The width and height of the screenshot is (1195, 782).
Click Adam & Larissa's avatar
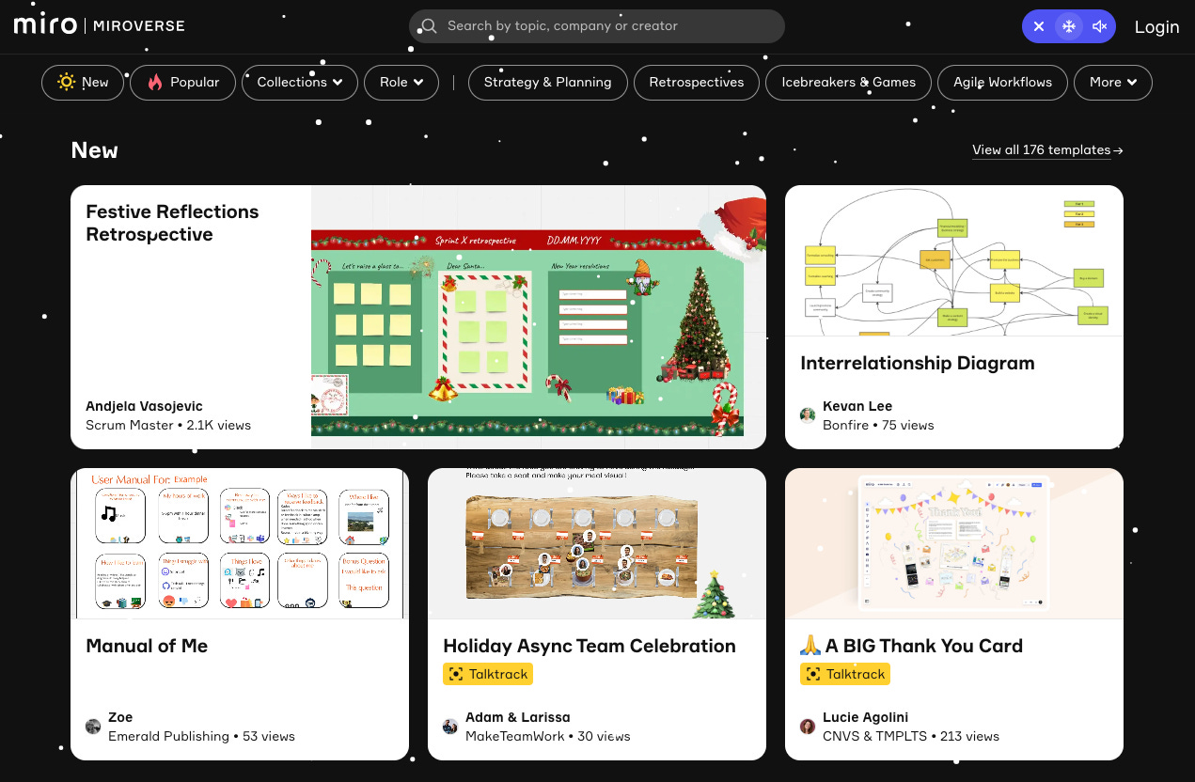450,727
